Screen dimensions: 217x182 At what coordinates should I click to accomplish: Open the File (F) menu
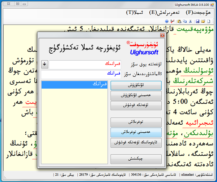198,13
